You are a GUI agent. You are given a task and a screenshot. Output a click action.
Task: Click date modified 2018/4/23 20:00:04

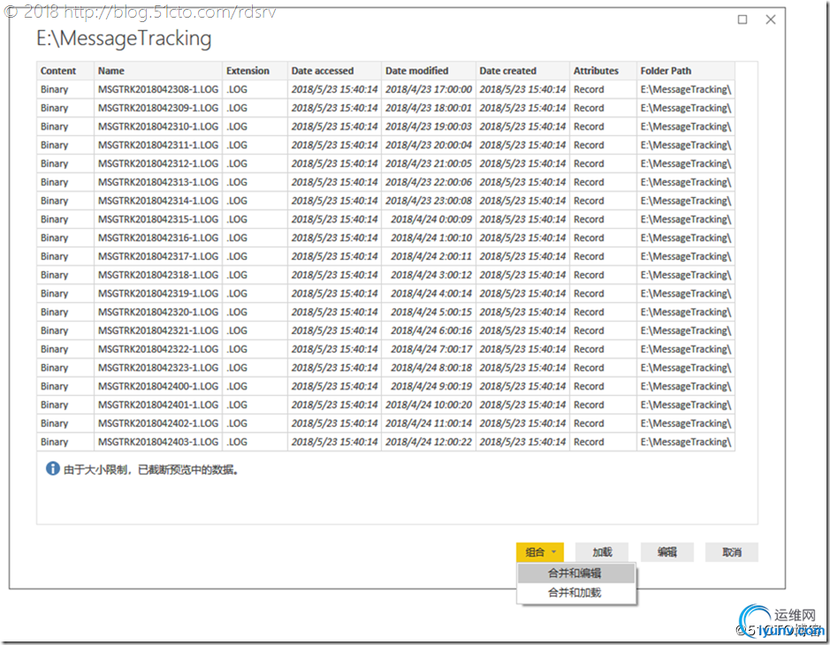(x=428, y=145)
